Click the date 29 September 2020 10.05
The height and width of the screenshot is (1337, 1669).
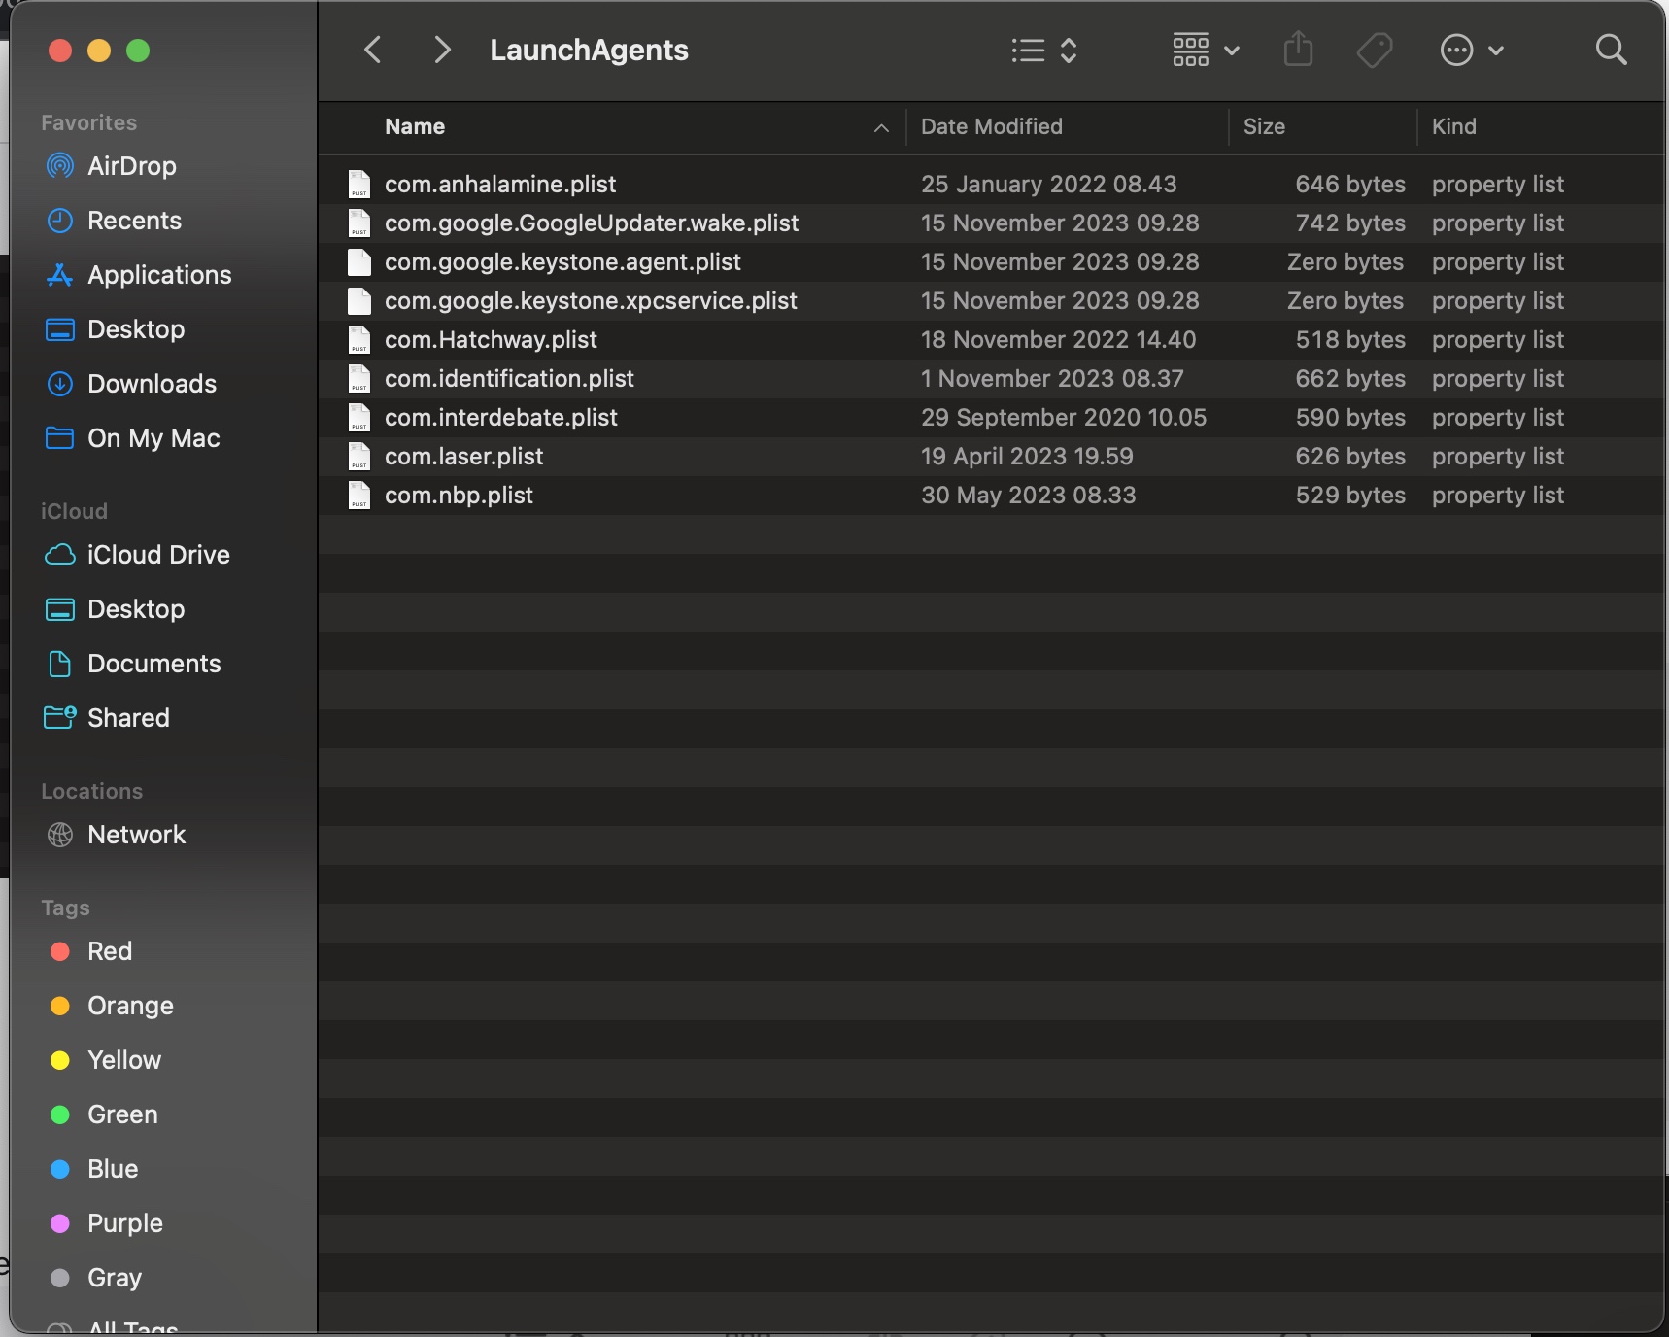(1064, 418)
